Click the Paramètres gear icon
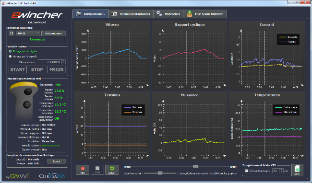The height and width of the screenshot is (183, 312). (159, 14)
